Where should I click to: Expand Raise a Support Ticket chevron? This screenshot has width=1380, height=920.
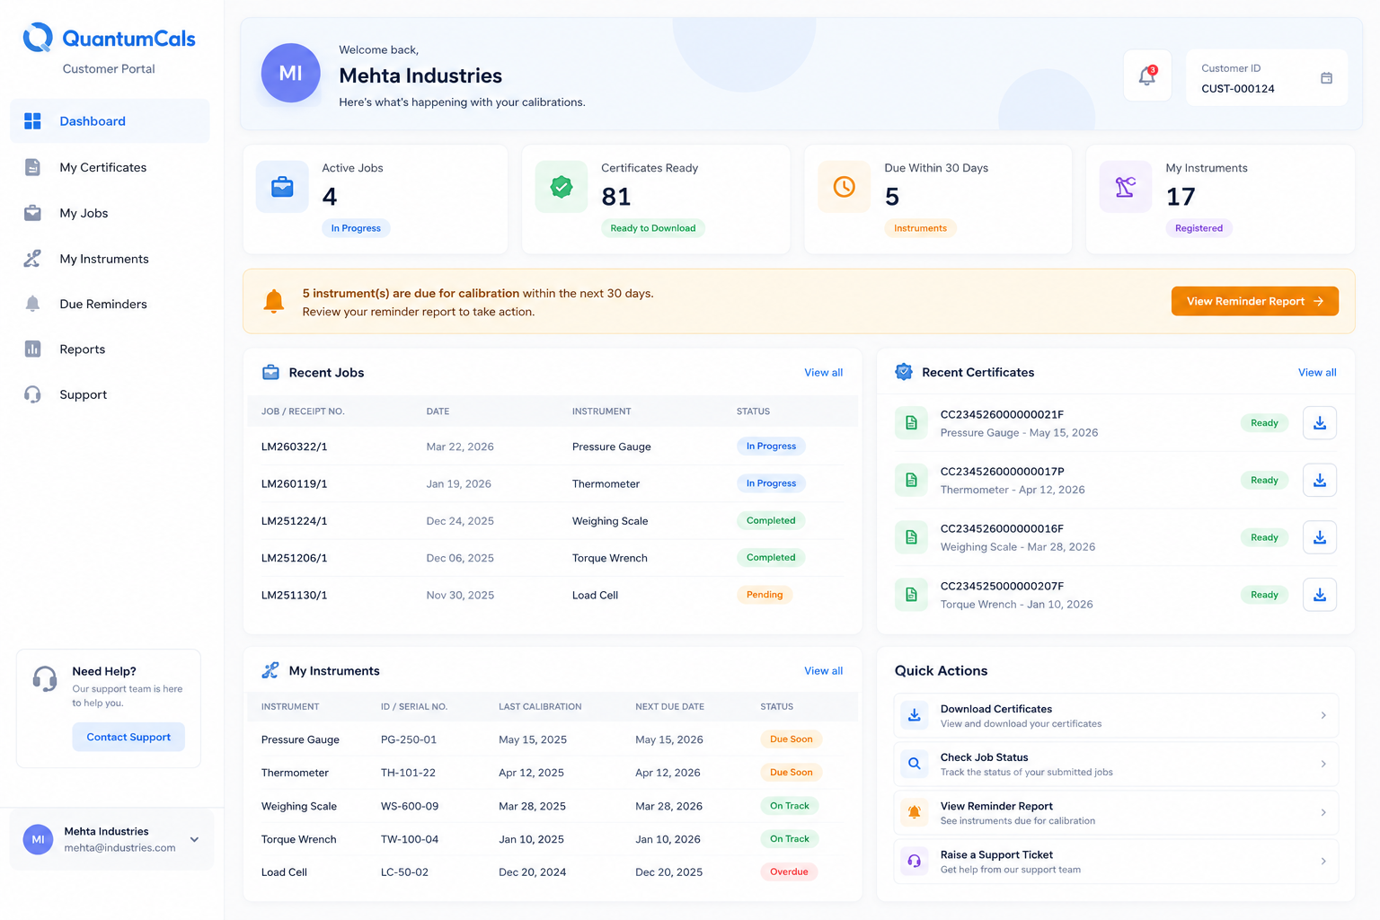1323,861
